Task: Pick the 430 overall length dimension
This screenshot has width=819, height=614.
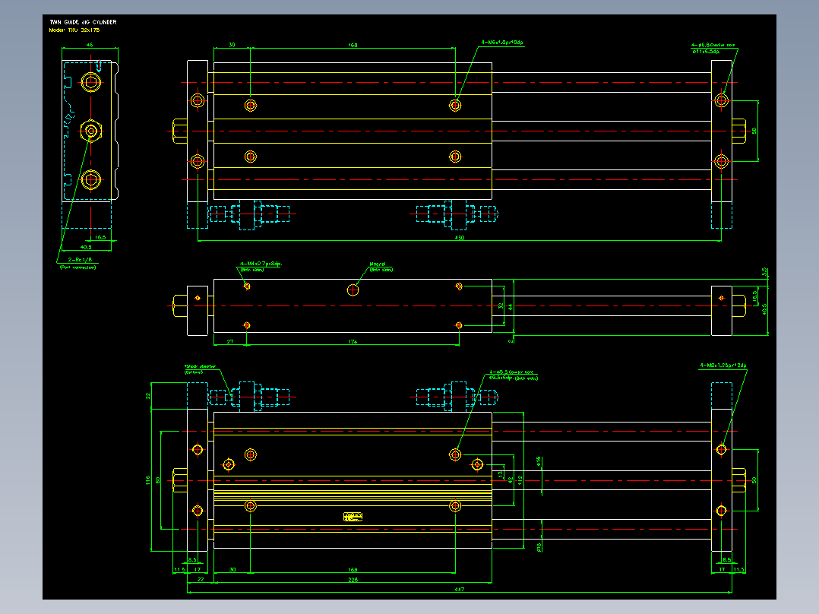Action: 459,238
